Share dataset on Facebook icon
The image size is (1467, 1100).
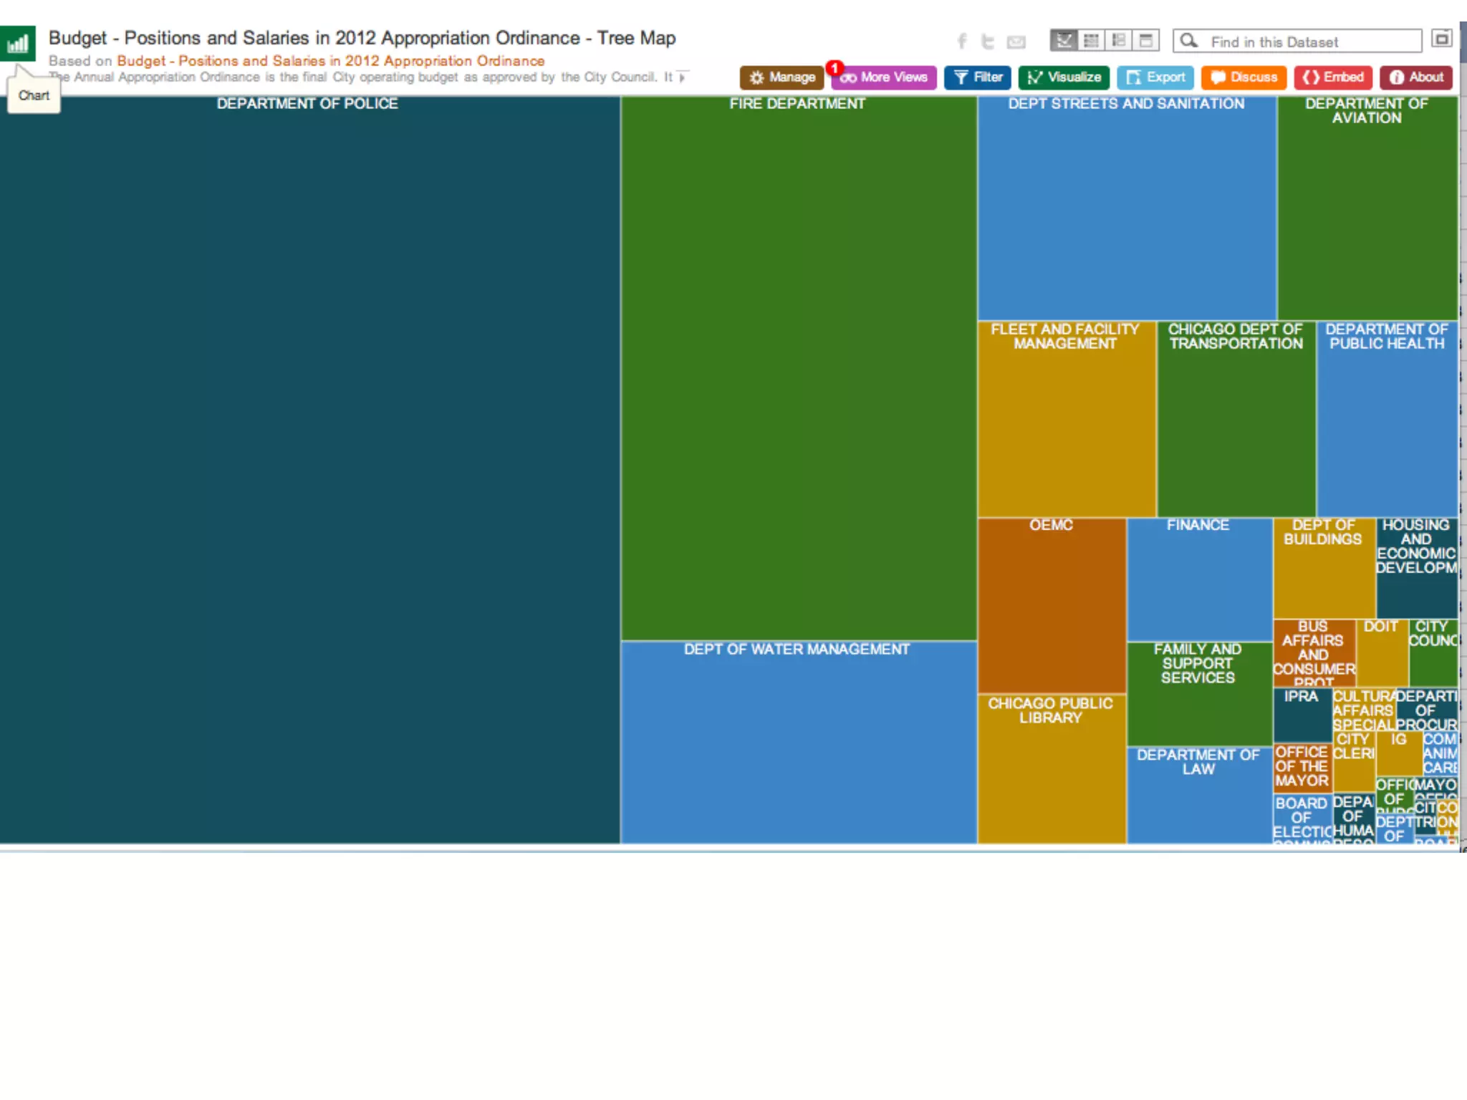pos(962,42)
